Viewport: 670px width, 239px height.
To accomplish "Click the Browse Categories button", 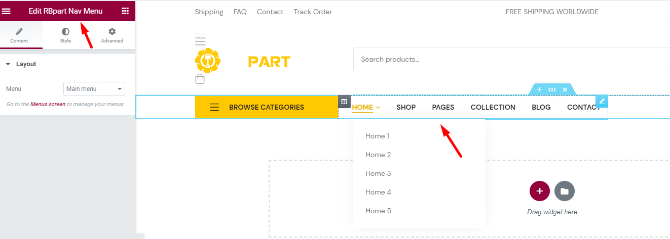I will coord(267,107).
